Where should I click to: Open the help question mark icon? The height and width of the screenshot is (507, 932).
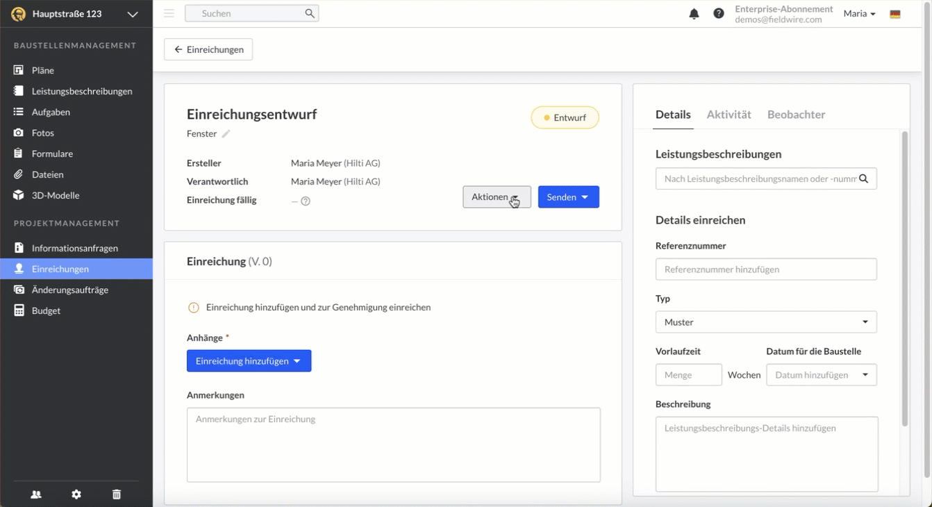(719, 14)
